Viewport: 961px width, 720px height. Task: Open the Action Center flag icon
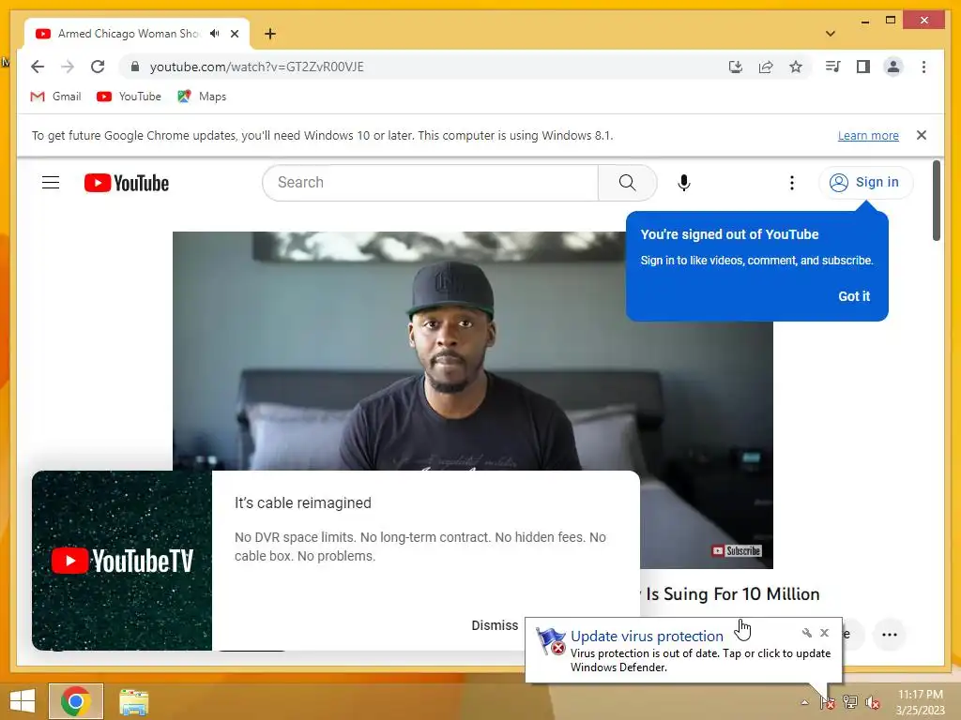828,702
